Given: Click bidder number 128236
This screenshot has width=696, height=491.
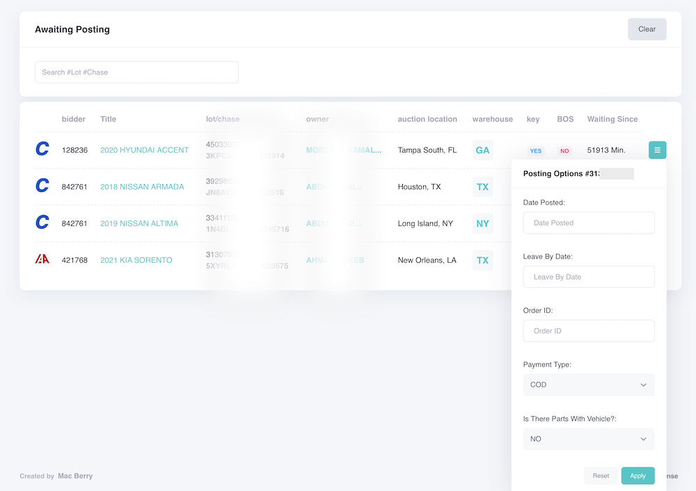Looking at the screenshot, I should (74, 150).
